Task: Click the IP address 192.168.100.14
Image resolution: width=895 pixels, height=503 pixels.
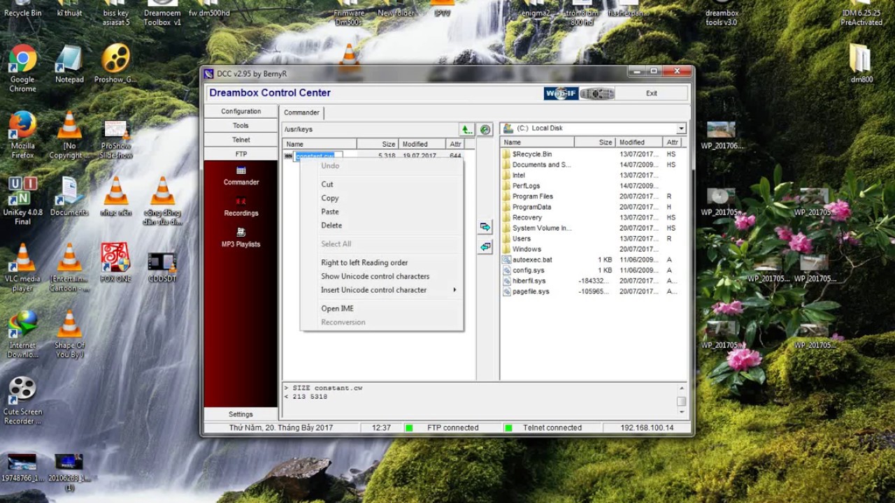Action: (x=647, y=428)
